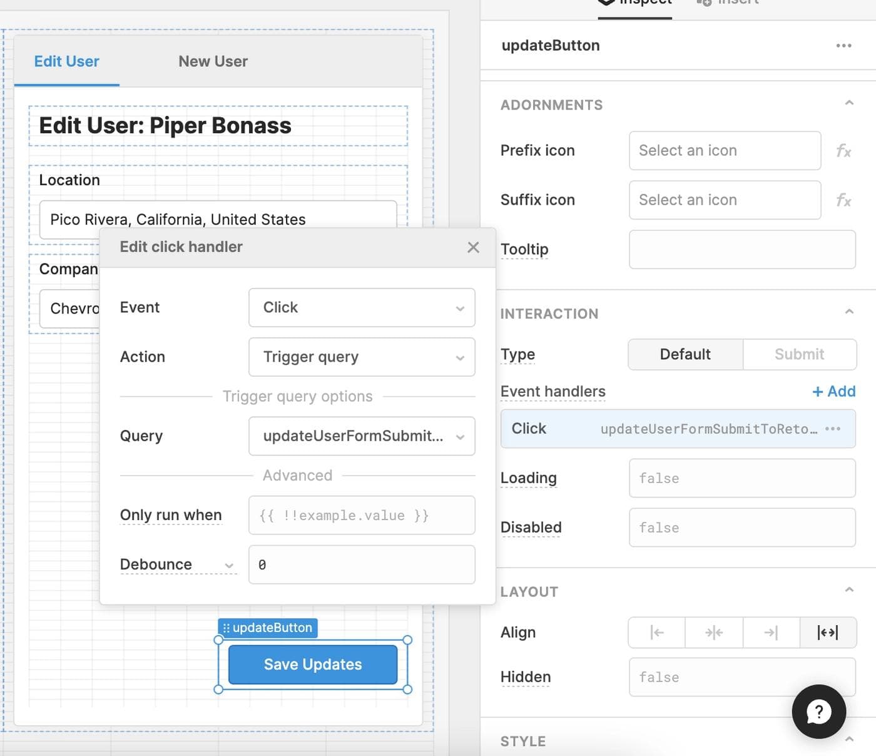Click the Save Updates button
Screen dimensions: 876x756
coord(313,664)
